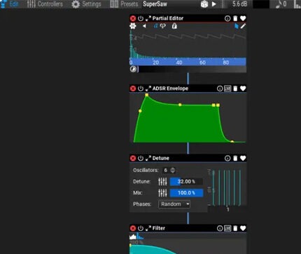Screen dimensions: 301x254
Task: Open the Phases Random dropdown
Action: 174,204
